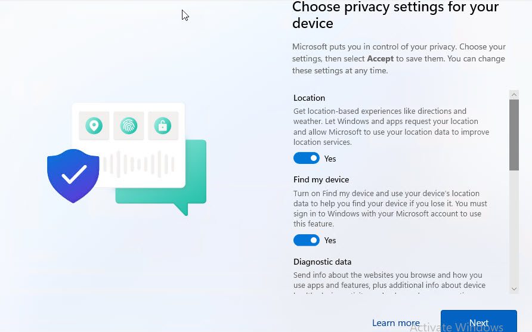532x332 pixels.
Task: Click the Find my device heading
Action: [x=321, y=179]
